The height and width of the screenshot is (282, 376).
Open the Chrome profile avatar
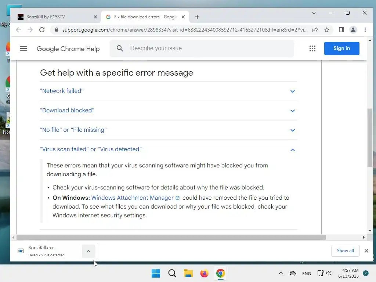click(353, 30)
